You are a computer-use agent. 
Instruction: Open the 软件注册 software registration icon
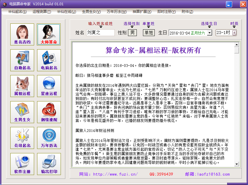coord(22,164)
